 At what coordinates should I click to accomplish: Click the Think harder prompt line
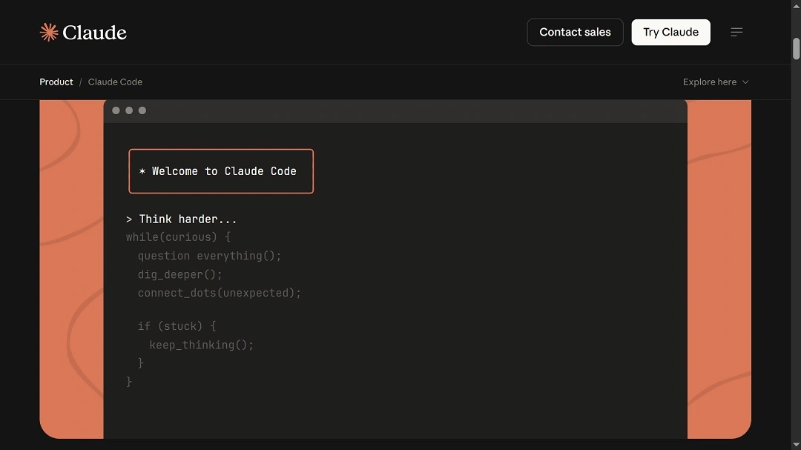pos(182,219)
